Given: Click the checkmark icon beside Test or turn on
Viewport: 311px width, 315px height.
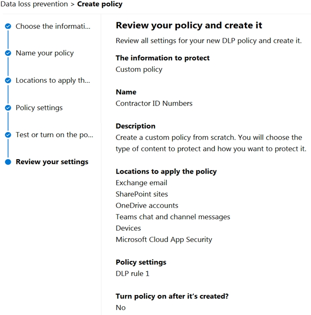Looking at the screenshot, I should 8,135.
